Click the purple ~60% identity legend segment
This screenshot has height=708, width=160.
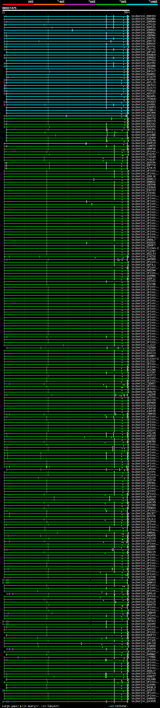point(80,5)
